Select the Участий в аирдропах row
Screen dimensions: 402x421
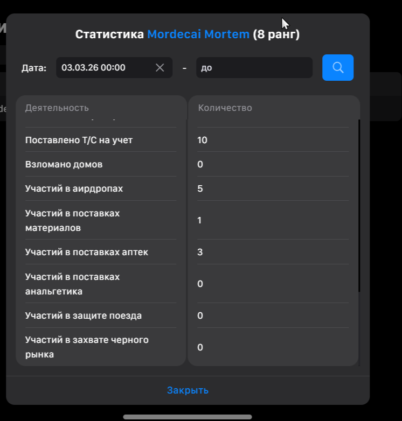[74, 188]
